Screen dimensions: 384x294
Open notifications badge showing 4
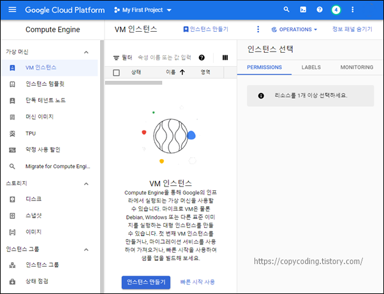336,10
